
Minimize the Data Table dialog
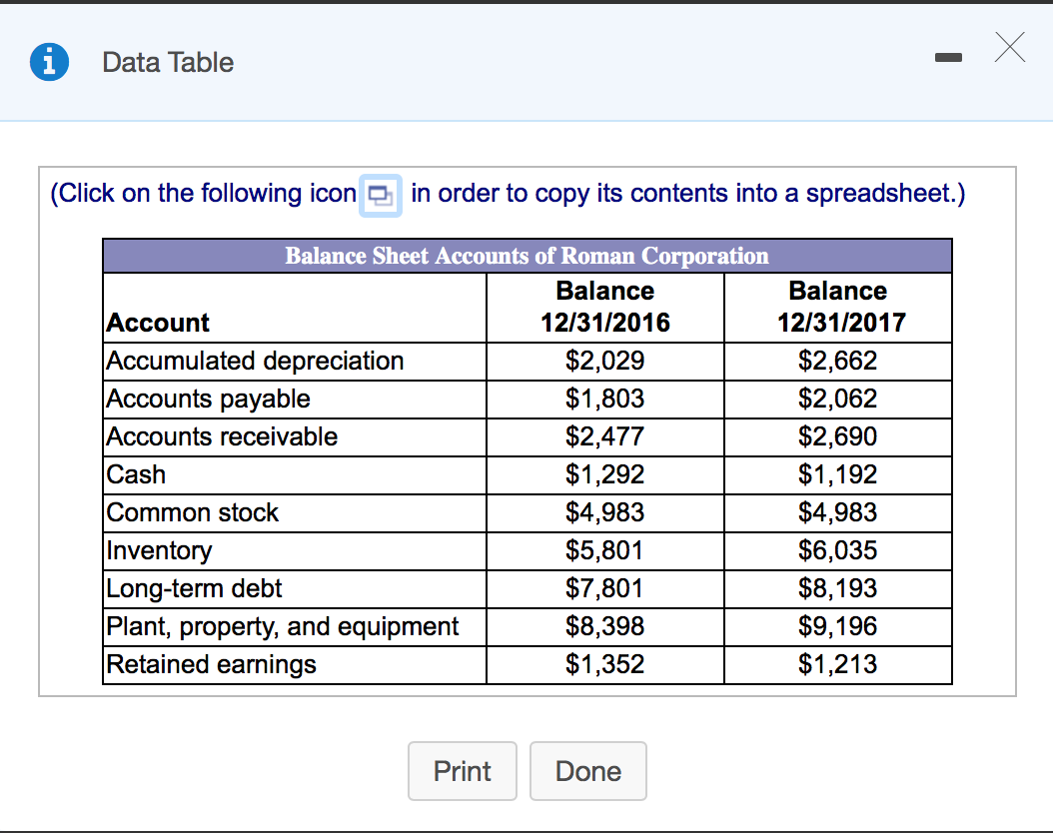coord(948,58)
